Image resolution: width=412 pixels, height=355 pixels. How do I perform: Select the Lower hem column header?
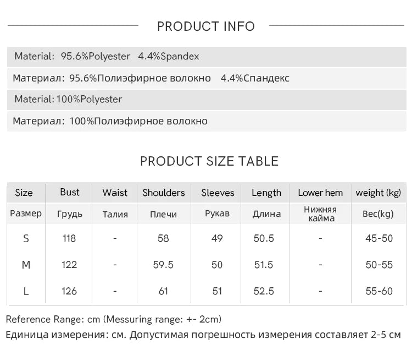point(320,193)
